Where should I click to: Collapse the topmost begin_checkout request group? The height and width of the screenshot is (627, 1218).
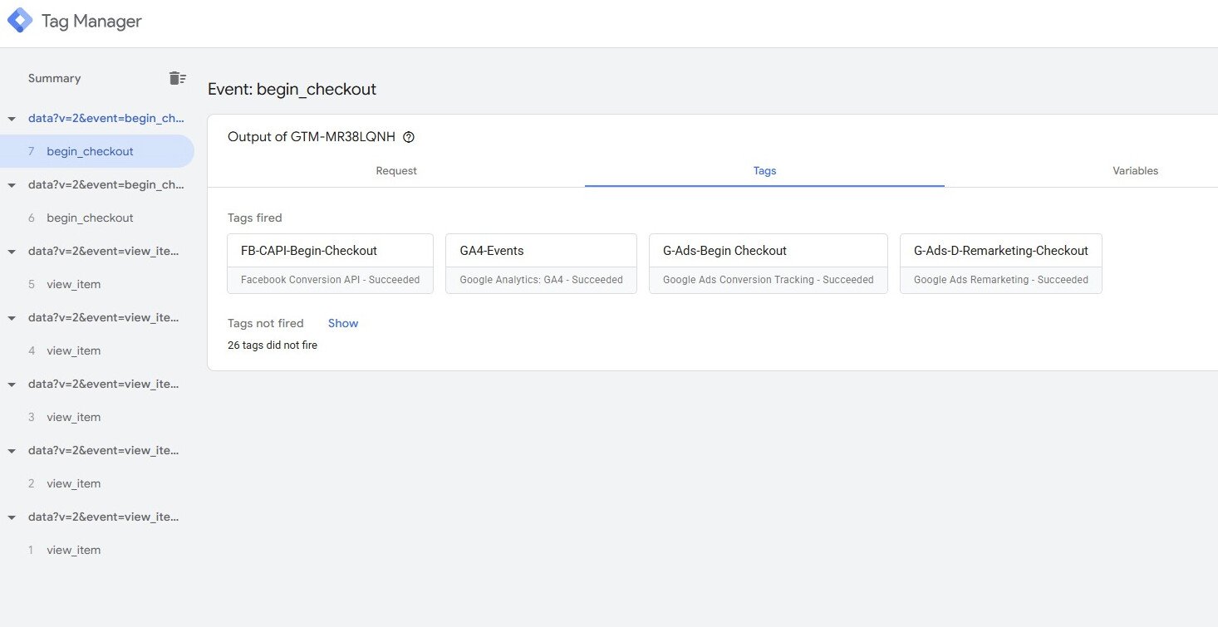[12, 119]
